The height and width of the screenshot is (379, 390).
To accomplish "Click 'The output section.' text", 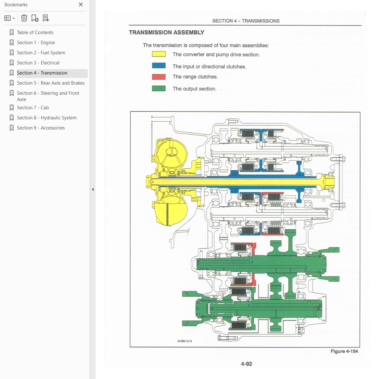I will coord(195,89).
